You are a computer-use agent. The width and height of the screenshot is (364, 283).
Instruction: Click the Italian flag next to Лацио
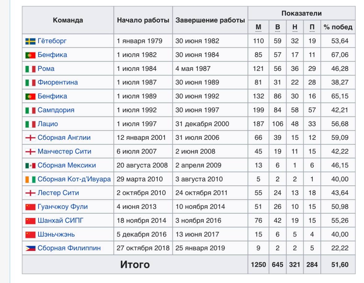[31, 124]
